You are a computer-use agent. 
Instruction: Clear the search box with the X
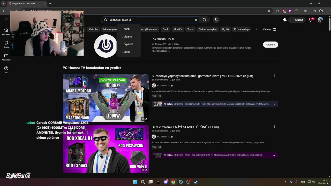pyautogui.click(x=196, y=20)
